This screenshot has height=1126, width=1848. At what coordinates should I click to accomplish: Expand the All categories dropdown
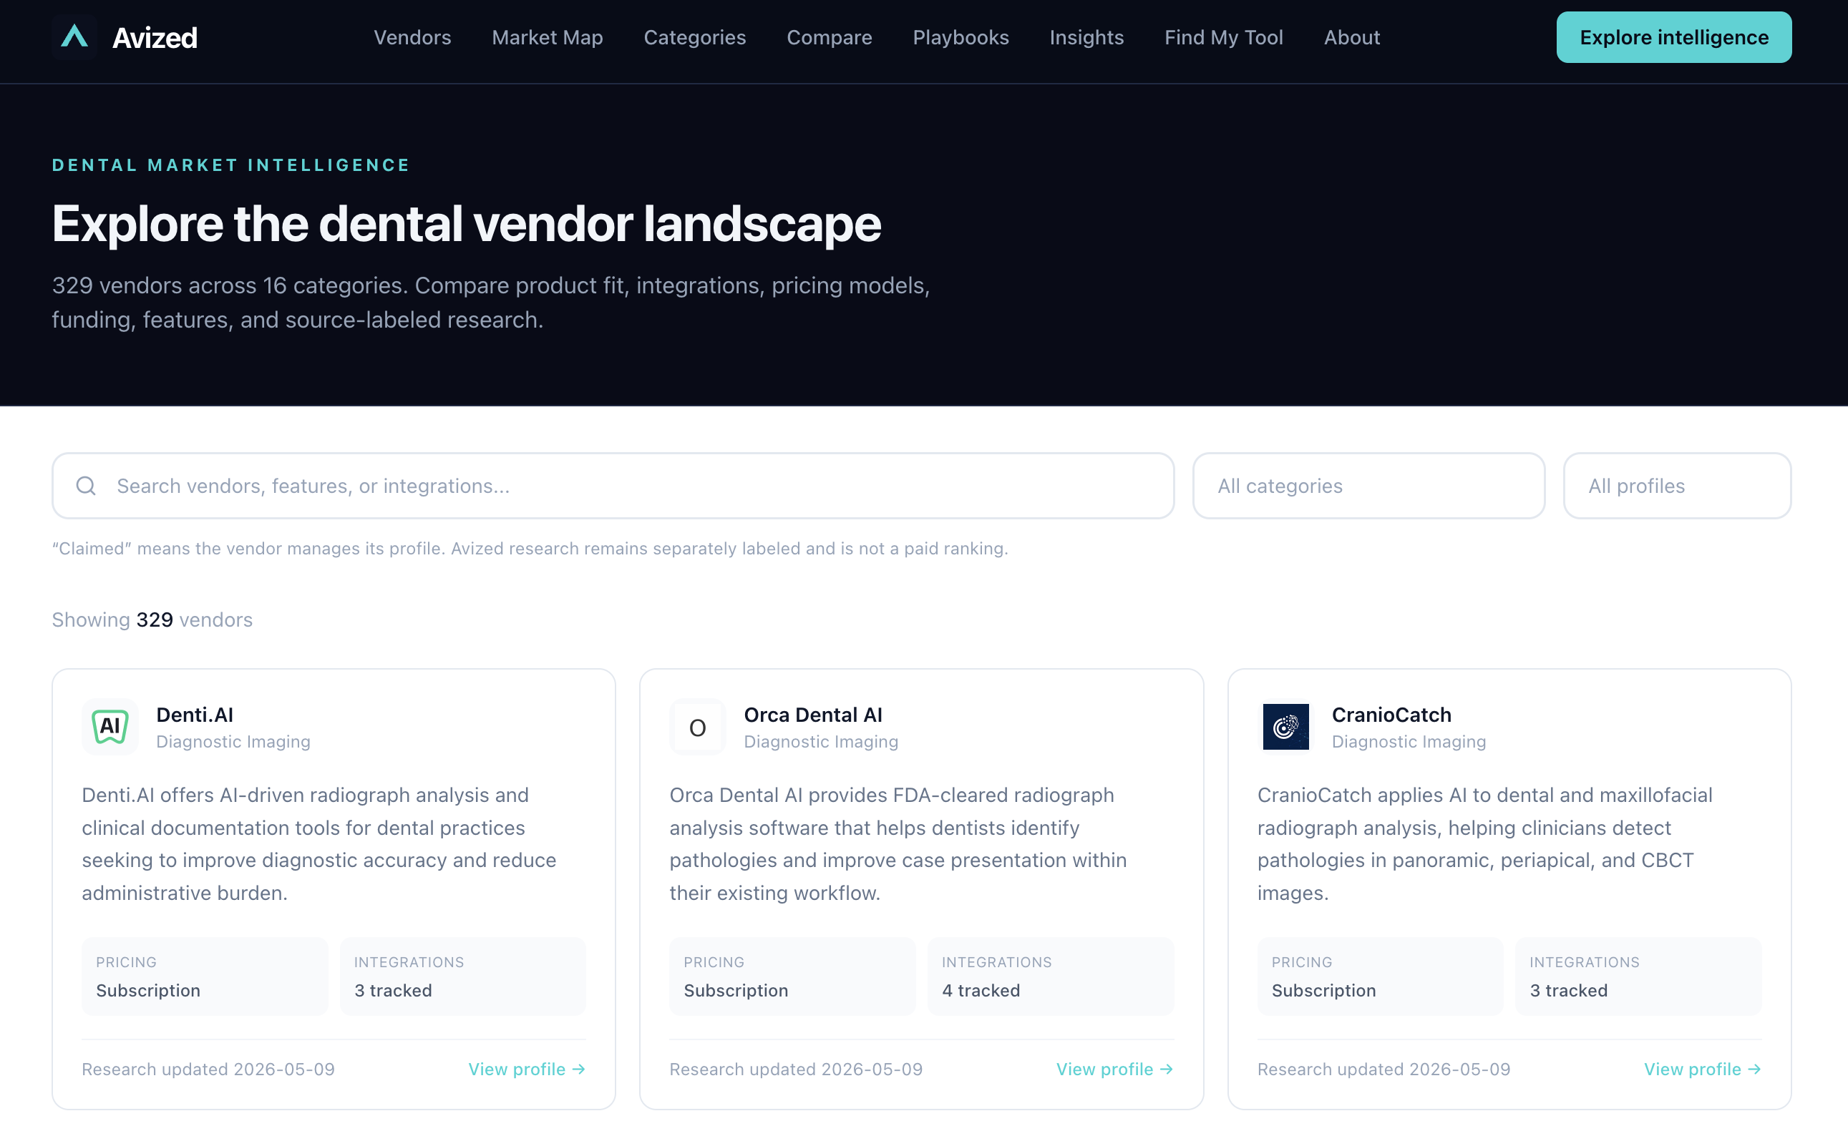pos(1368,486)
